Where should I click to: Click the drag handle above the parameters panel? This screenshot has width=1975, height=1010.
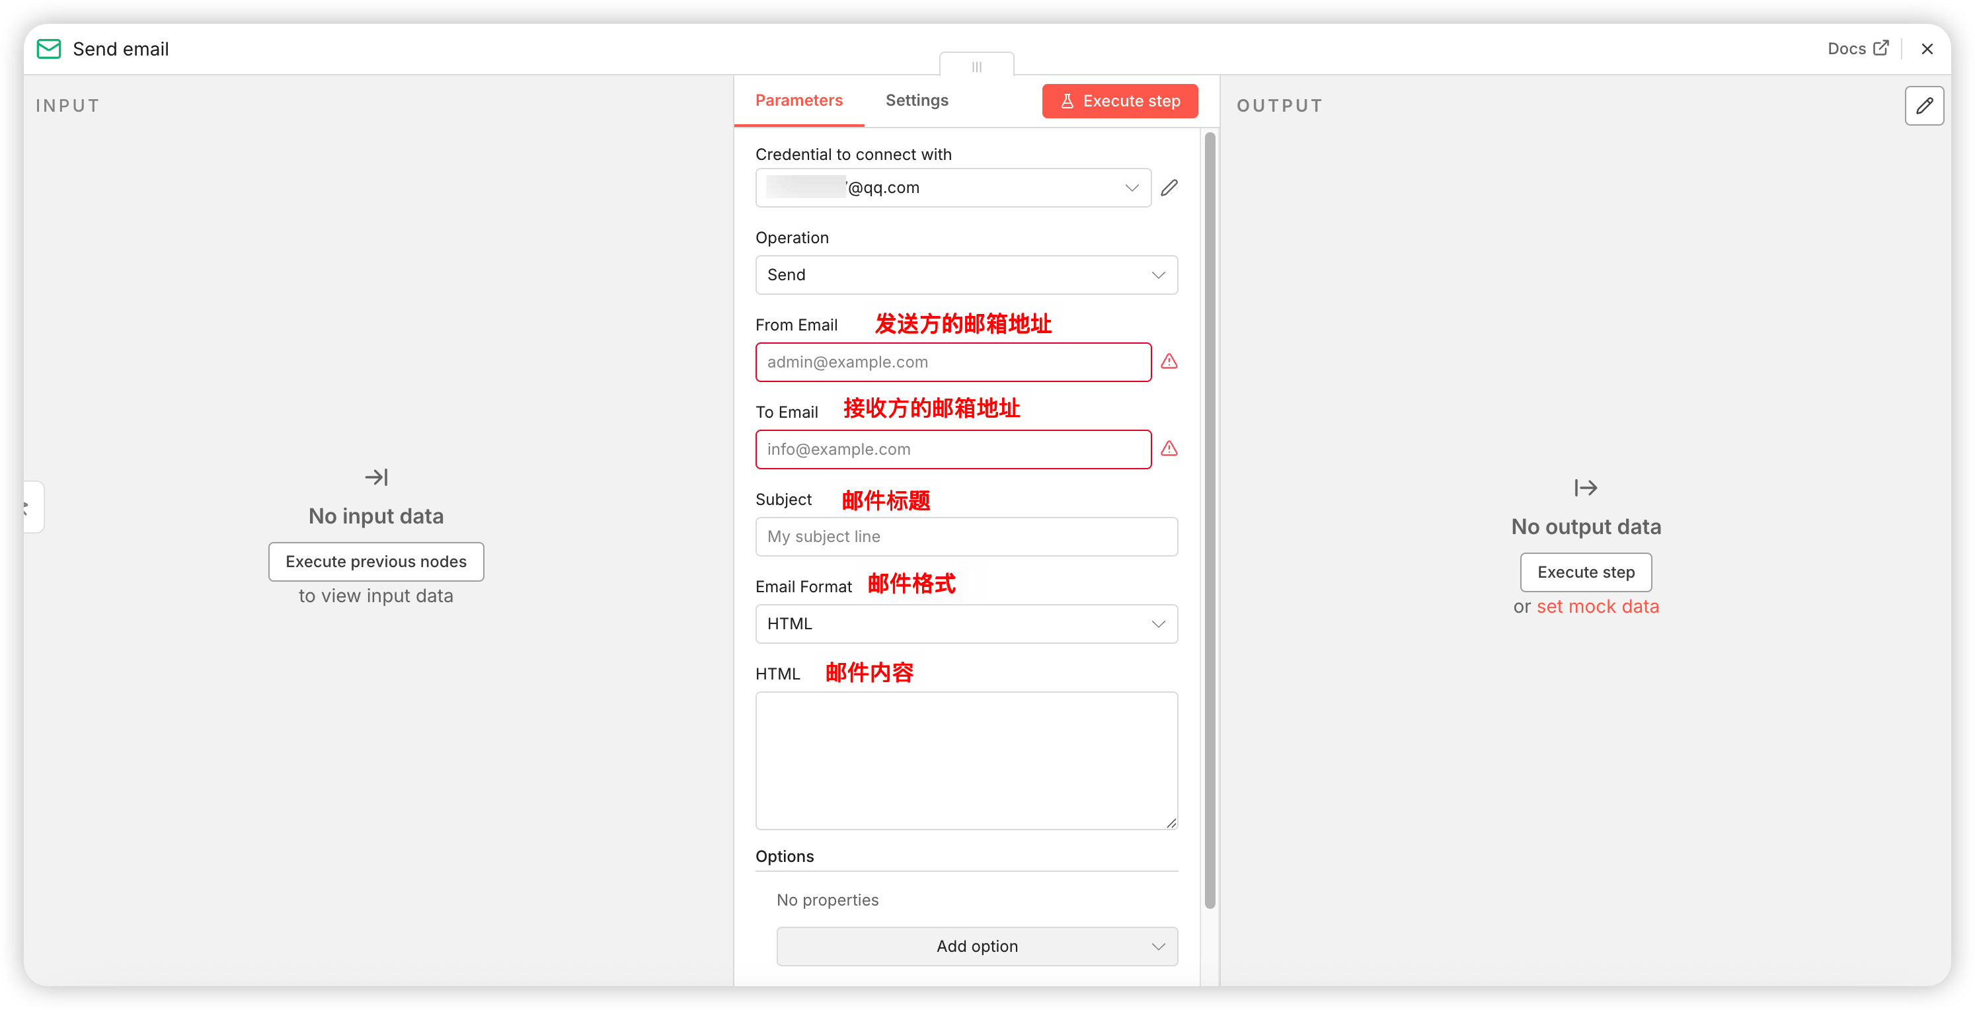[x=976, y=67]
